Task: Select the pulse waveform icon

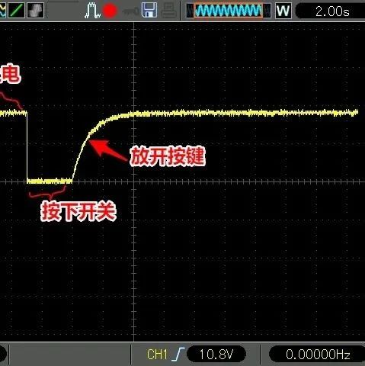Action: pos(92,11)
